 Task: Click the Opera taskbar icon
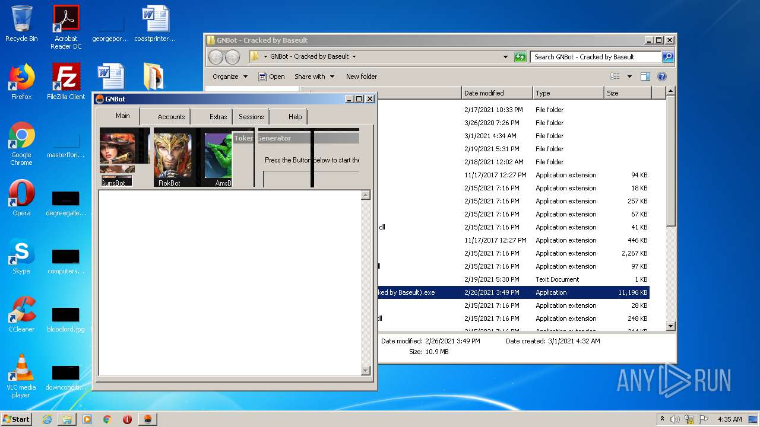pyautogui.click(x=127, y=419)
